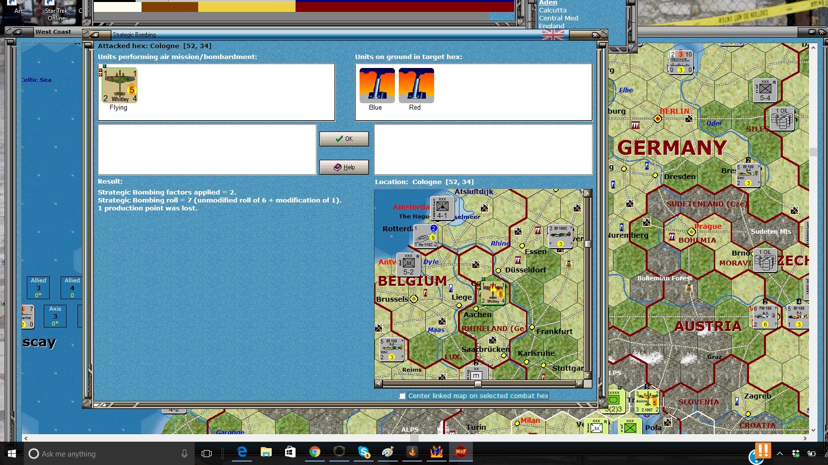Click the brown segment of the top color bar

pos(170,7)
